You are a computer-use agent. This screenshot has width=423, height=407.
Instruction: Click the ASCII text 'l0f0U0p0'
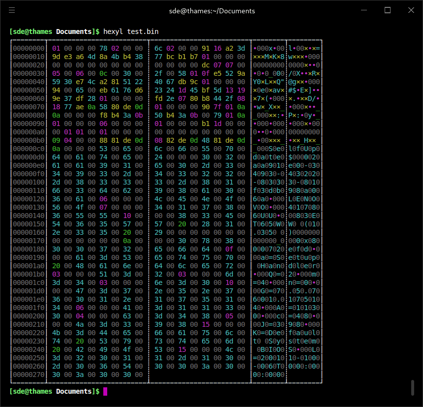click(x=304, y=149)
